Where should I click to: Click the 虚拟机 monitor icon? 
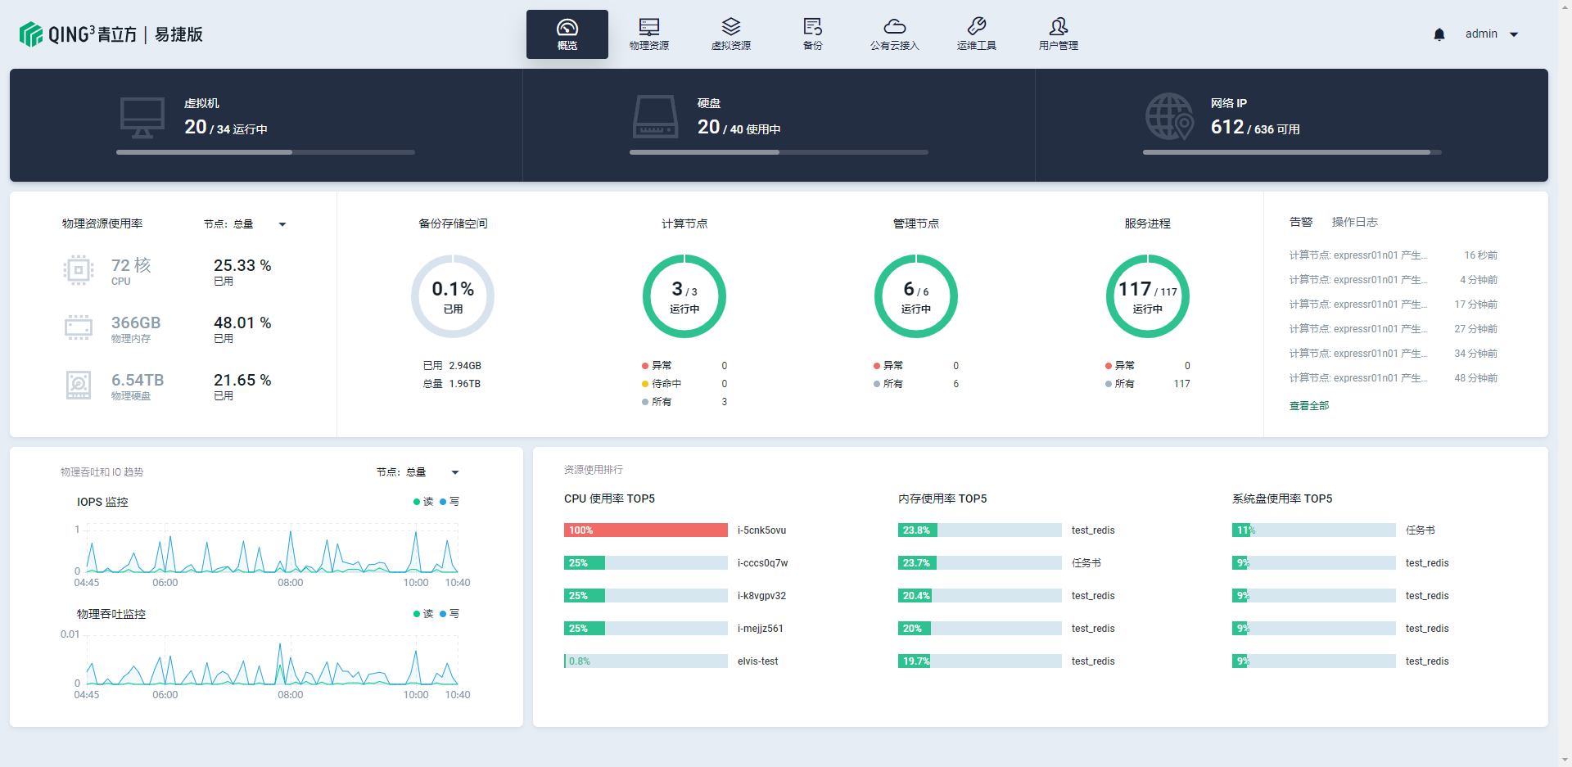(x=142, y=117)
